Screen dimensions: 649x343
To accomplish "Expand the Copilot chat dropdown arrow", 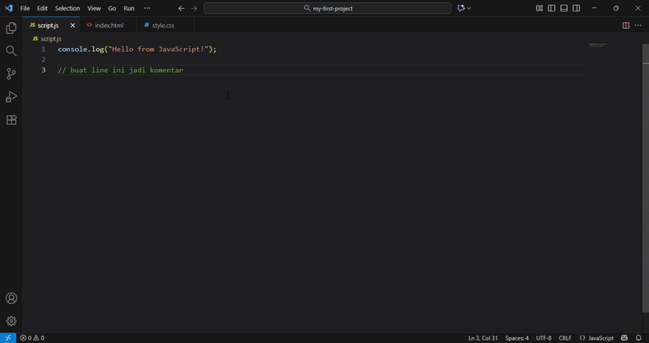I will (469, 8).
